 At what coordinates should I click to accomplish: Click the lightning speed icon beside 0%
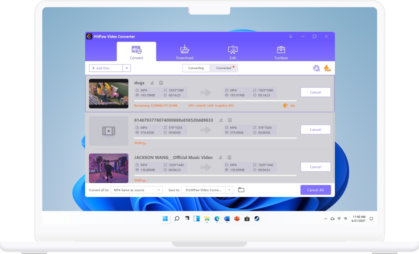click(x=285, y=105)
